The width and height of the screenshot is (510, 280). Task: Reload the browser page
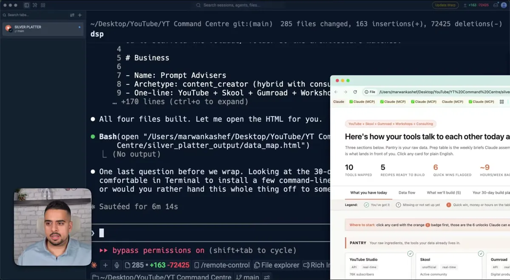pyautogui.click(x=355, y=92)
